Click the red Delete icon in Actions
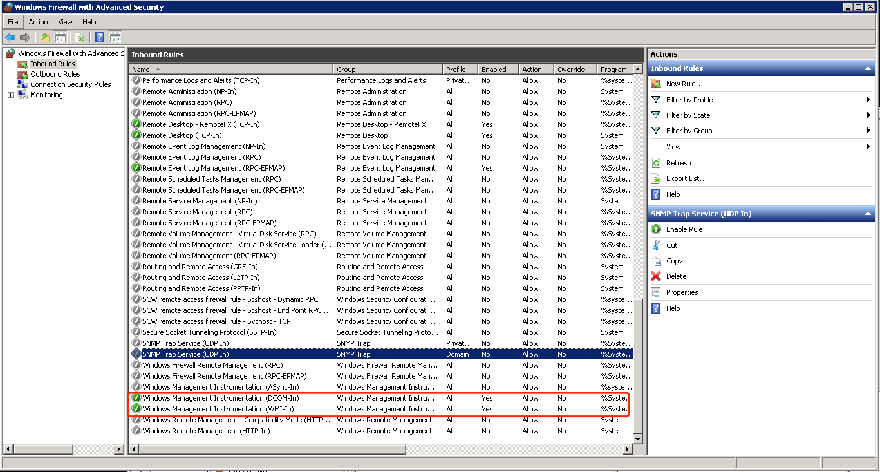880x472 pixels. click(x=656, y=276)
